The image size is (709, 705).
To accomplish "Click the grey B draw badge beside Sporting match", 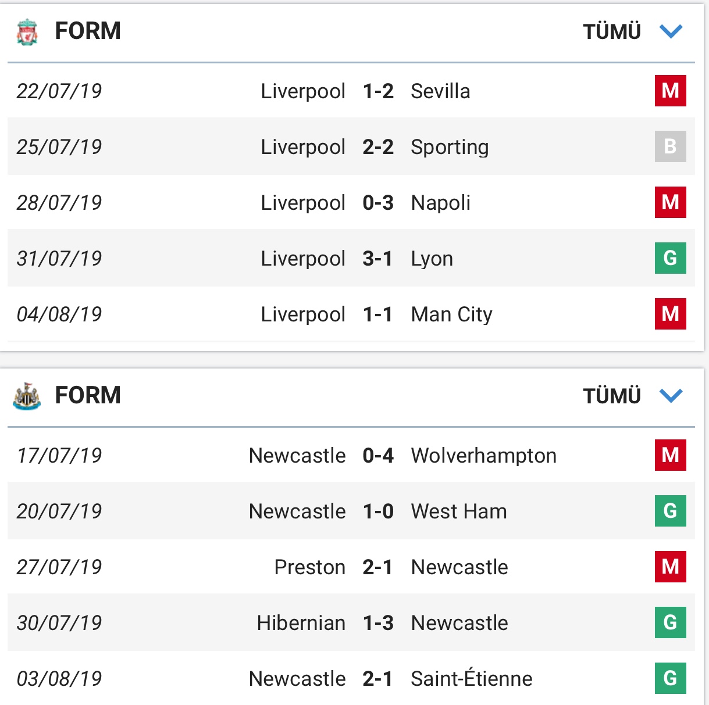I will pos(670,146).
